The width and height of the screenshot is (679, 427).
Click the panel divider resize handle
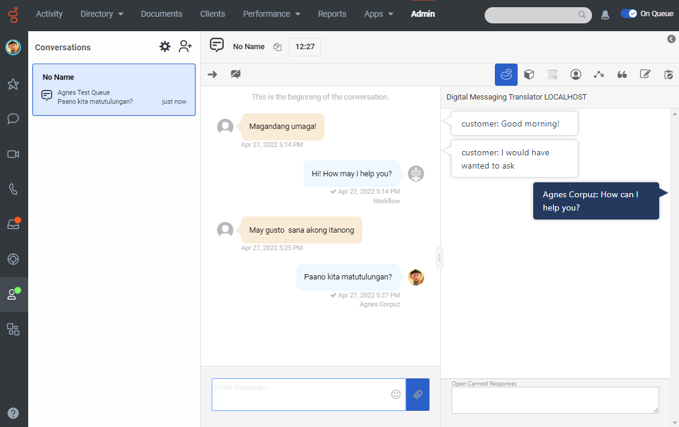[440, 258]
